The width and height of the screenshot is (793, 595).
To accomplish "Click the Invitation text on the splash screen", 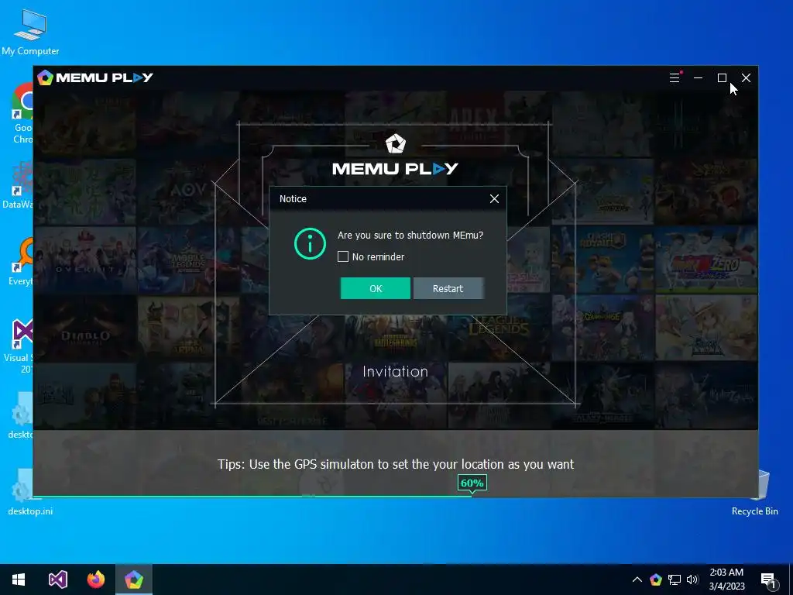I will pos(395,371).
